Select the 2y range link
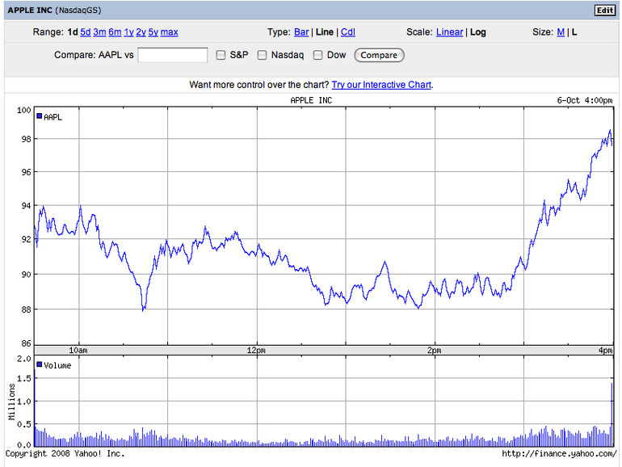Viewport: 622px width, 467px height. pyautogui.click(x=141, y=32)
